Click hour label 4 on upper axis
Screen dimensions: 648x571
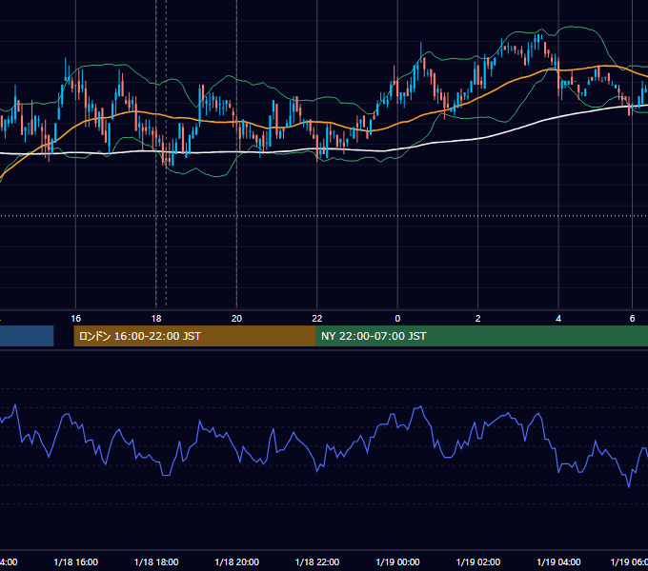pyautogui.click(x=558, y=319)
